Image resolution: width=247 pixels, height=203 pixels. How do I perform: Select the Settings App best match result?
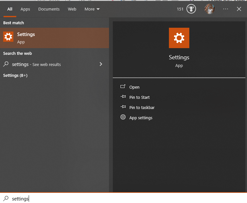54,38
